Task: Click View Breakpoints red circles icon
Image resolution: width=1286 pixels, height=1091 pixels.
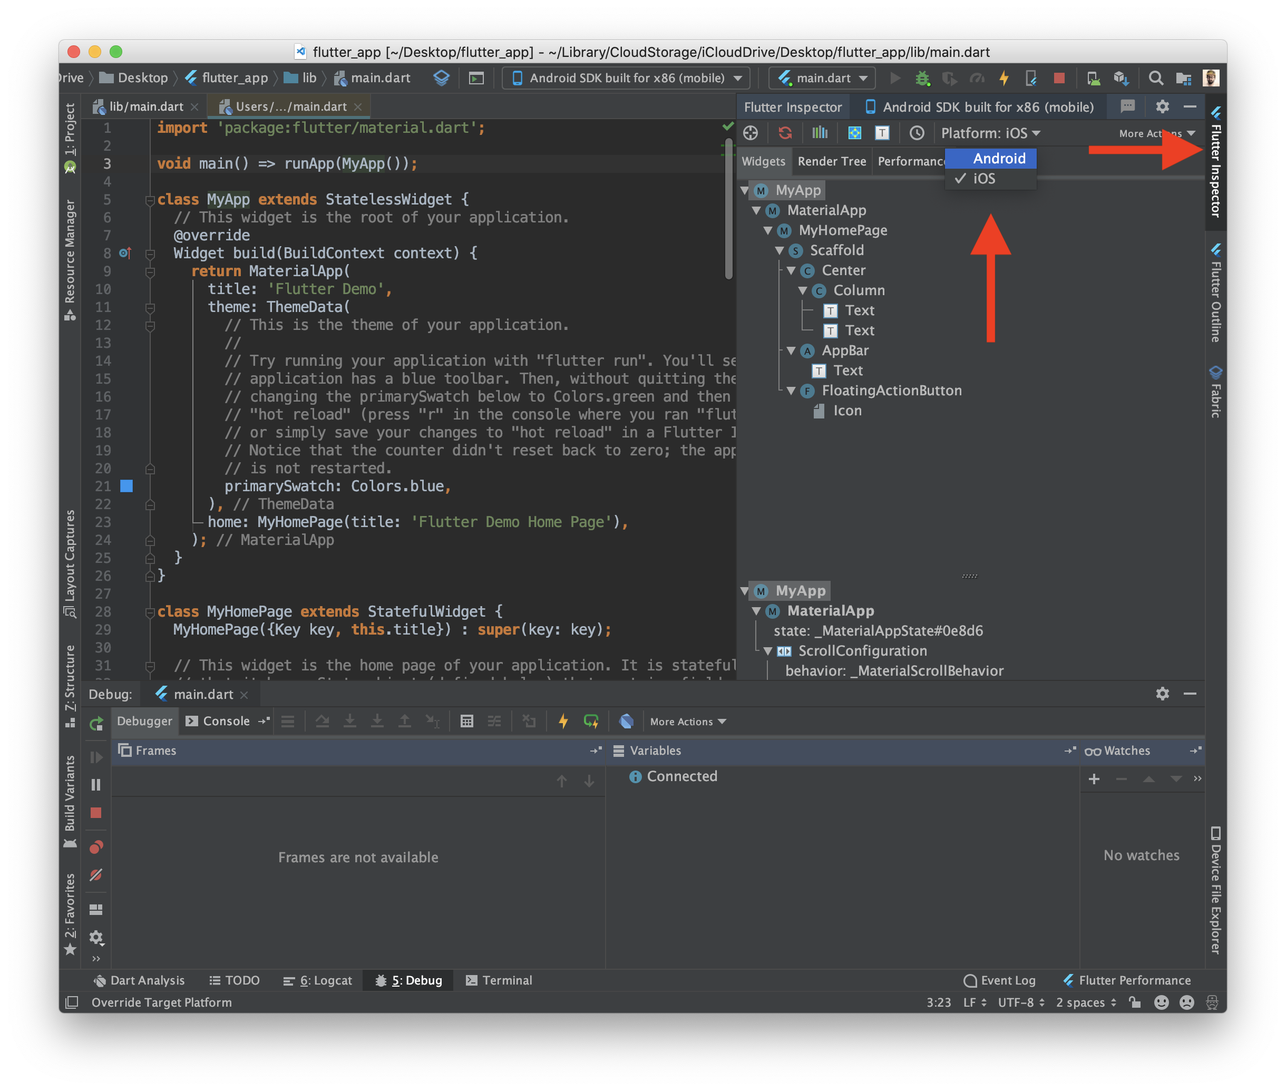Action: point(96,848)
